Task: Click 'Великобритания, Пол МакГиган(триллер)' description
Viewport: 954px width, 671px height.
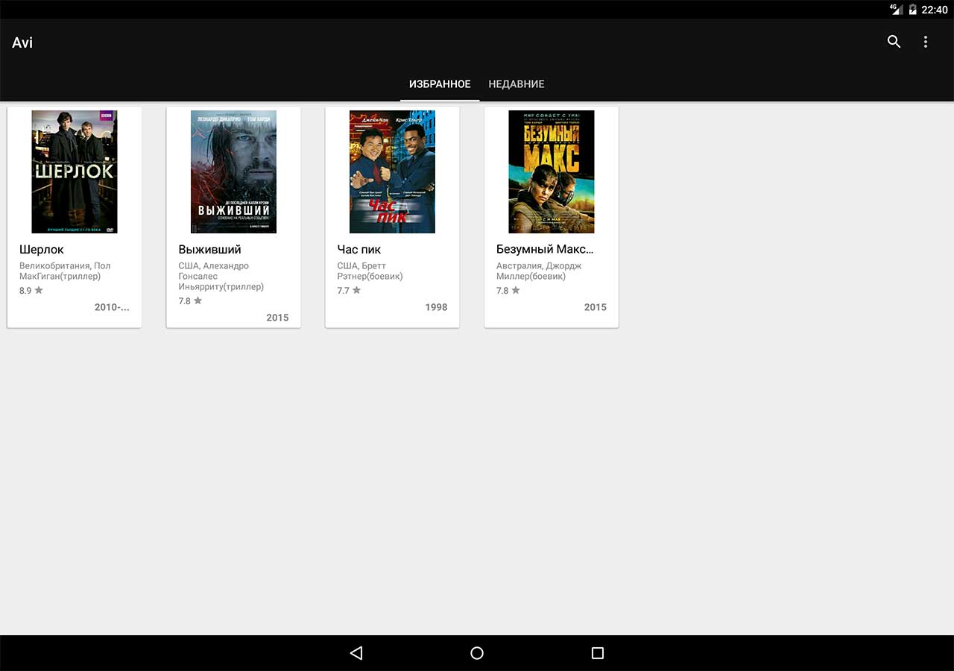Action: (65, 271)
